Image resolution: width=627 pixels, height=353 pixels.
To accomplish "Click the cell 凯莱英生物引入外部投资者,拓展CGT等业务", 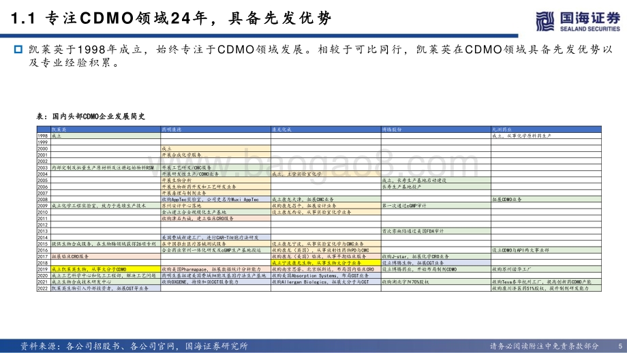I will (x=106, y=288).
